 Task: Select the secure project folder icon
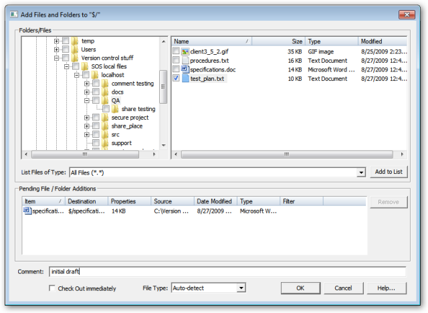(x=106, y=118)
